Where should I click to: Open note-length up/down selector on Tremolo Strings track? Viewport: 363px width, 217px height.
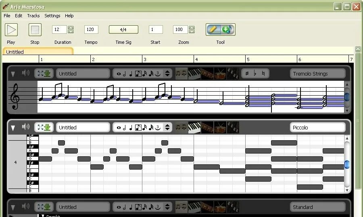coord(167,74)
